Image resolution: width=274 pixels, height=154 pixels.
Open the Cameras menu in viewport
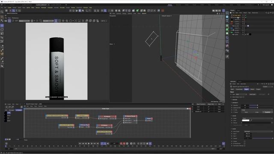point(119,13)
